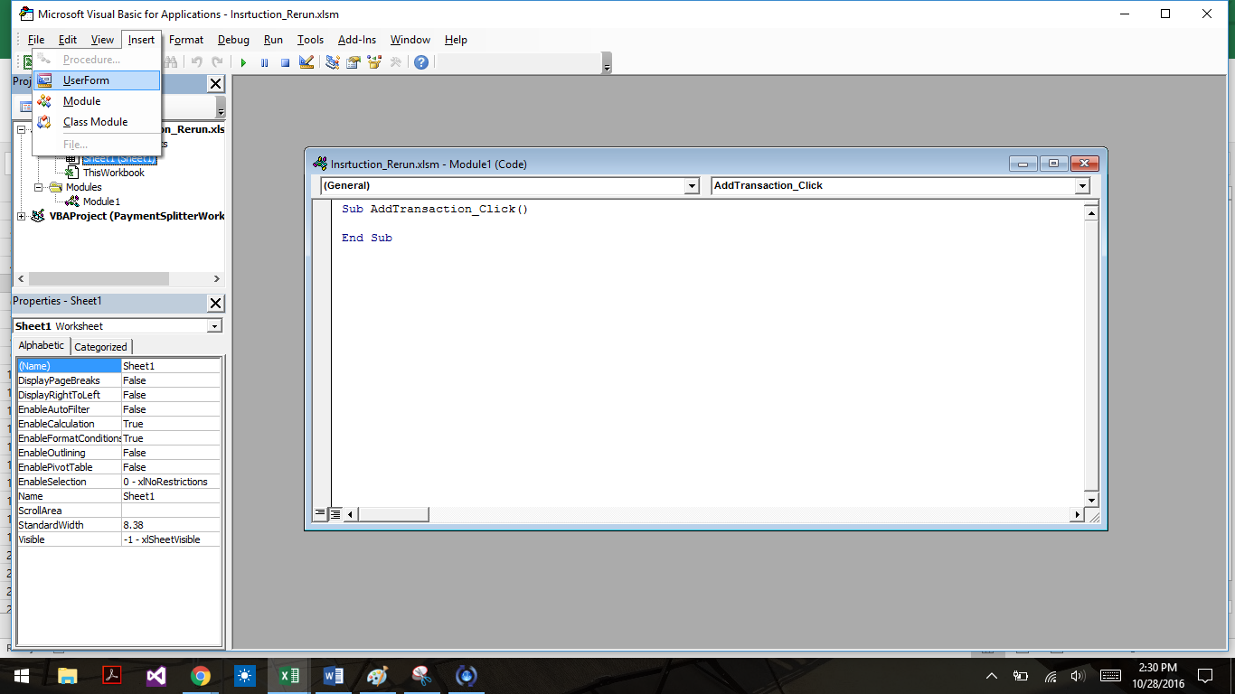Open Chrome from the taskbar
This screenshot has height=694, width=1235.
(200, 675)
